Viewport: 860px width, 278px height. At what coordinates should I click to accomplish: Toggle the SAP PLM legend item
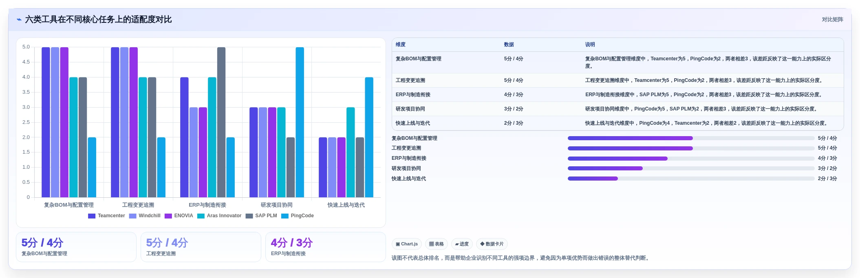tap(261, 216)
